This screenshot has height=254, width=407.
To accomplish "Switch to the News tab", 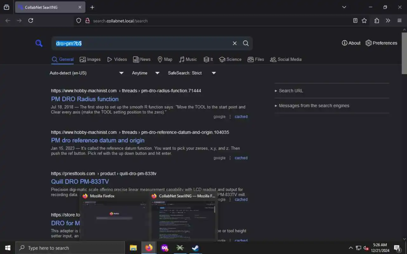I will point(142,59).
